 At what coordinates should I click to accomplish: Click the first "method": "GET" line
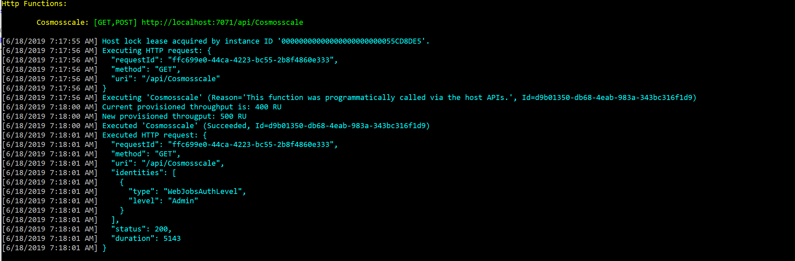[146, 69]
